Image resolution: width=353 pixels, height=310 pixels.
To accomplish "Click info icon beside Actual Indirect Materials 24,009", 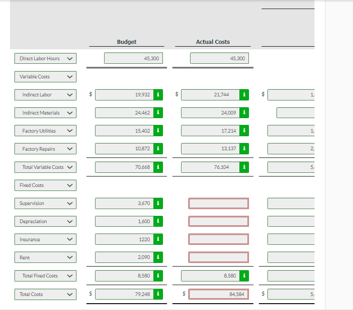I will coord(244,113).
